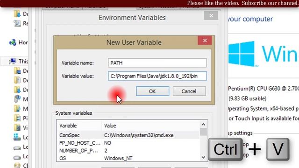
Task: Select the ComSpec system variable row
Action: click(x=128, y=135)
